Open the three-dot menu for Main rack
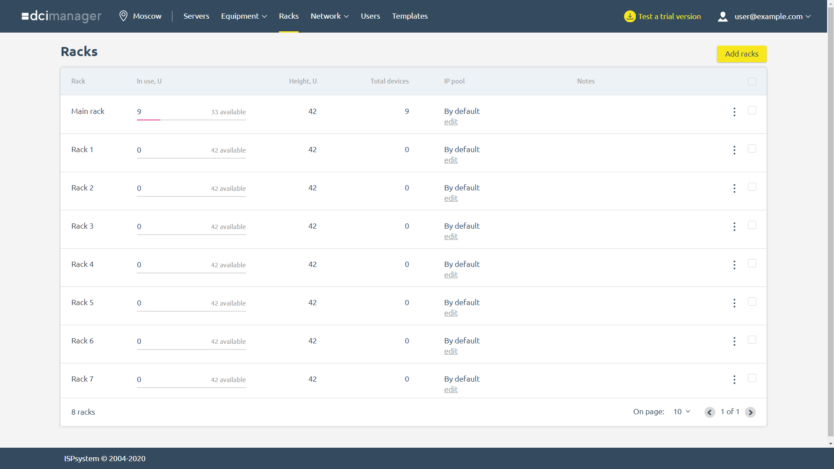The image size is (834, 469). (x=734, y=112)
